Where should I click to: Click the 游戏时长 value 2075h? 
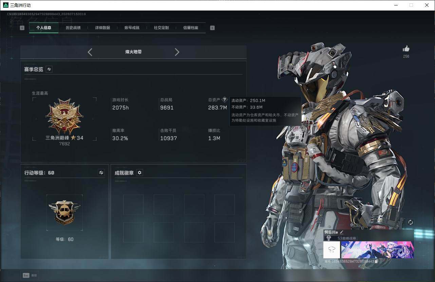point(120,107)
